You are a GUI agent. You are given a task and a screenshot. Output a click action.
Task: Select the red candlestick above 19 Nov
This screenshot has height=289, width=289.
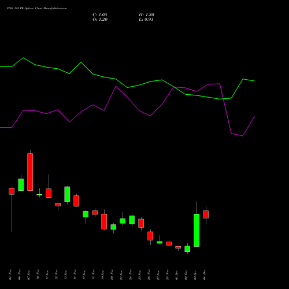pos(104,221)
